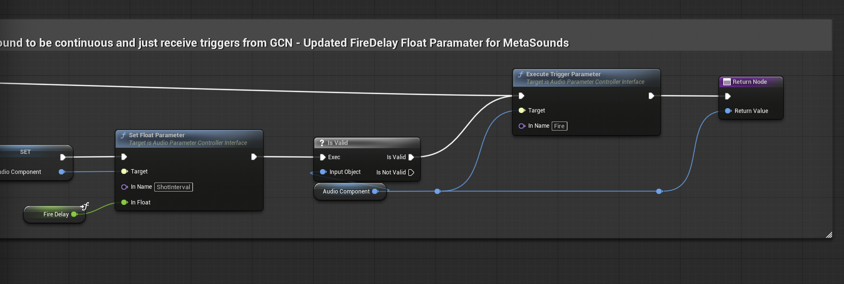Screen dimensions: 844x284
Task: Click the first reroute node on the blue wire
Action: tap(438, 192)
